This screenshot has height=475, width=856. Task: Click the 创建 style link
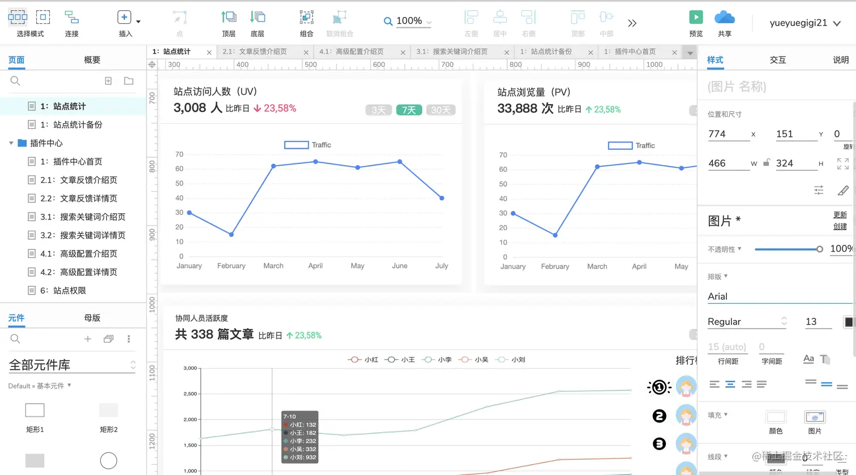pos(840,226)
